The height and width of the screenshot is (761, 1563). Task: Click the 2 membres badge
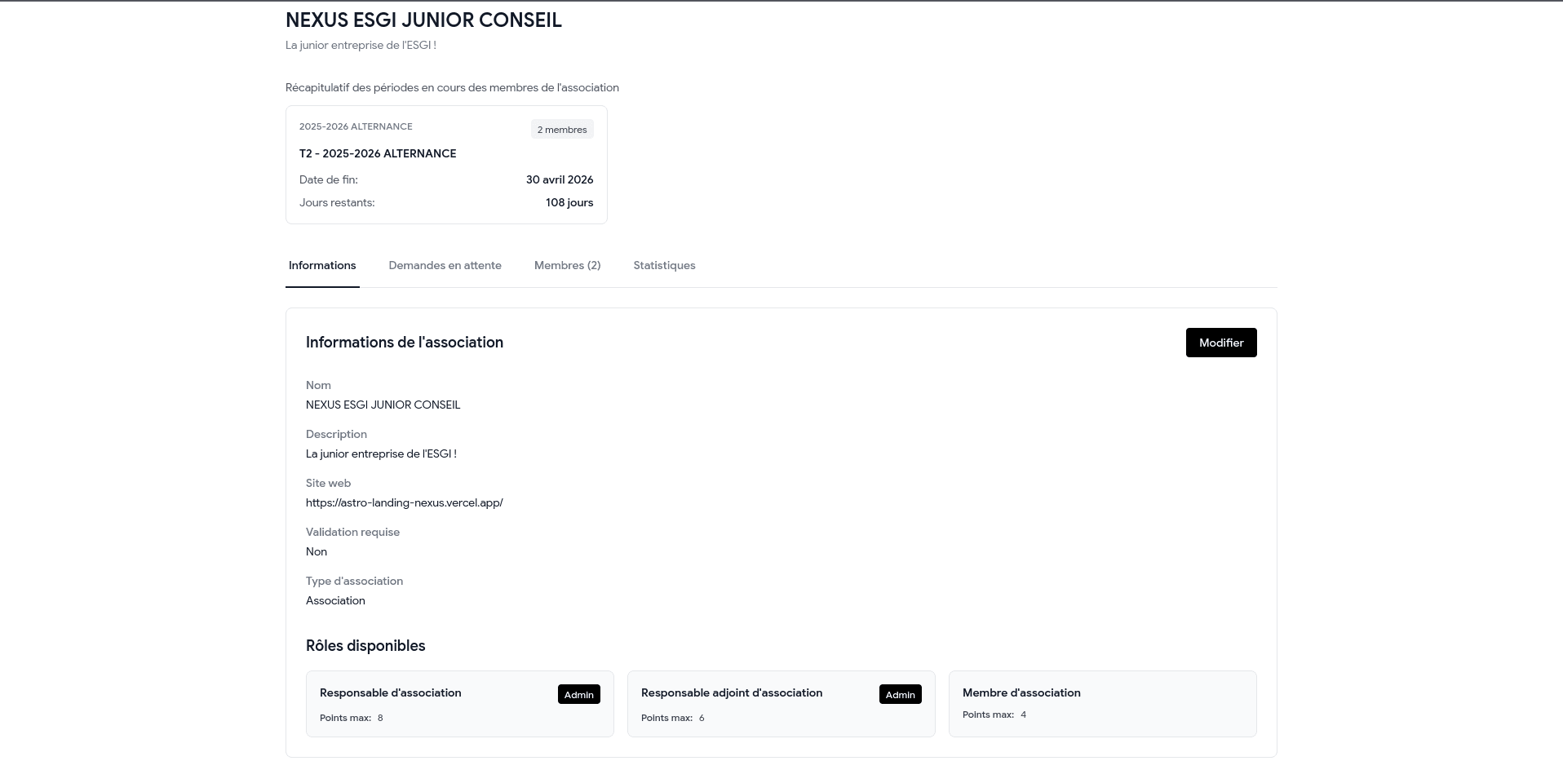(x=561, y=130)
